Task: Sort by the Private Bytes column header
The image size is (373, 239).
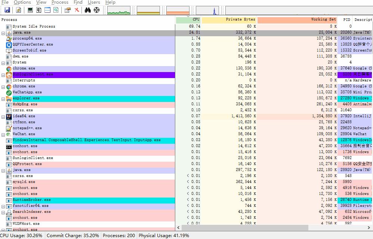Action: coord(229,19)
